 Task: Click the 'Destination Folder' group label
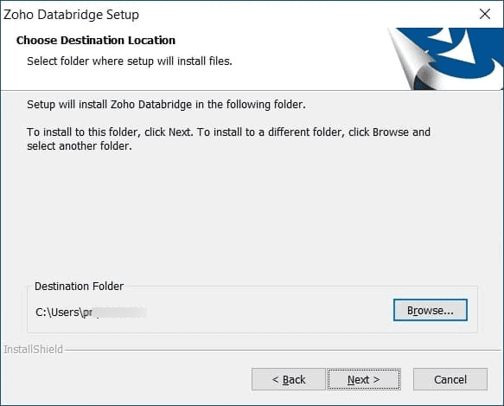[79, 287]
